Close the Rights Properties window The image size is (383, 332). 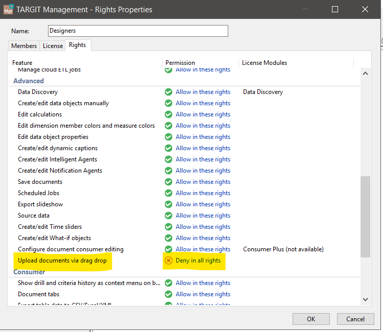pos(365,9)
